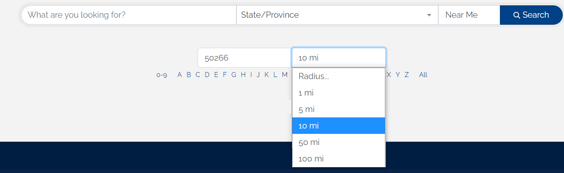Screen dimensions: 564x173
Task: Show All listings in the alphabet filter
Action: [x=423, y=75]
